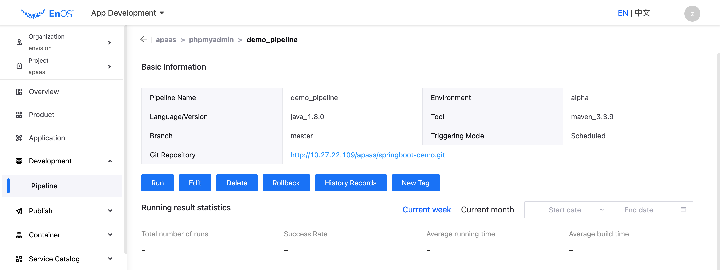
Task: Click the Total number of runs label
Action: [x=174, y=234]
